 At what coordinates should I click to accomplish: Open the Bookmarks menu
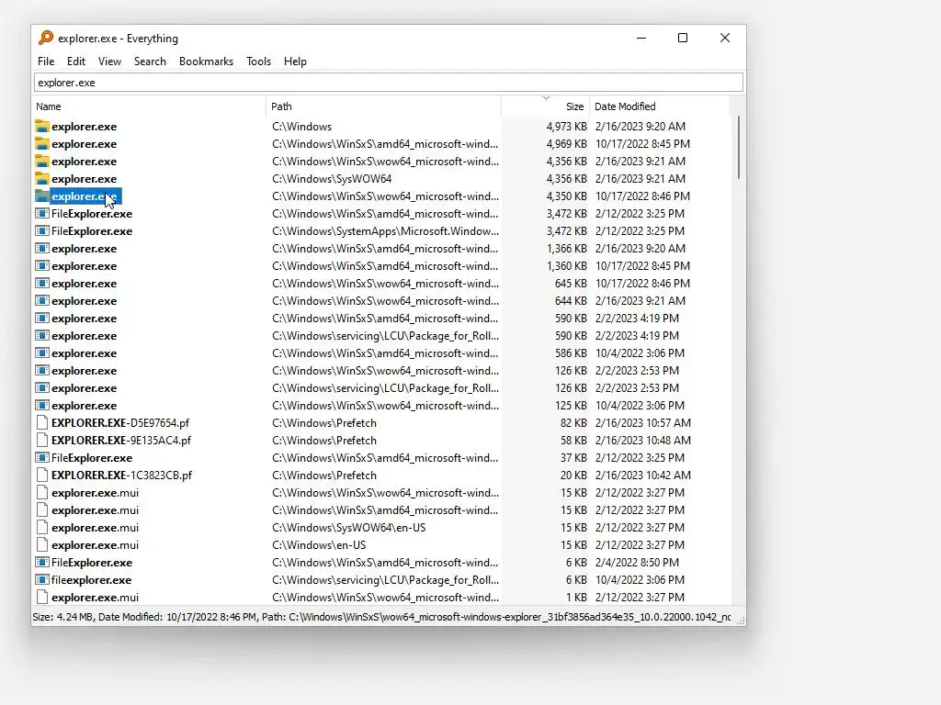click(x=206, y=62)
